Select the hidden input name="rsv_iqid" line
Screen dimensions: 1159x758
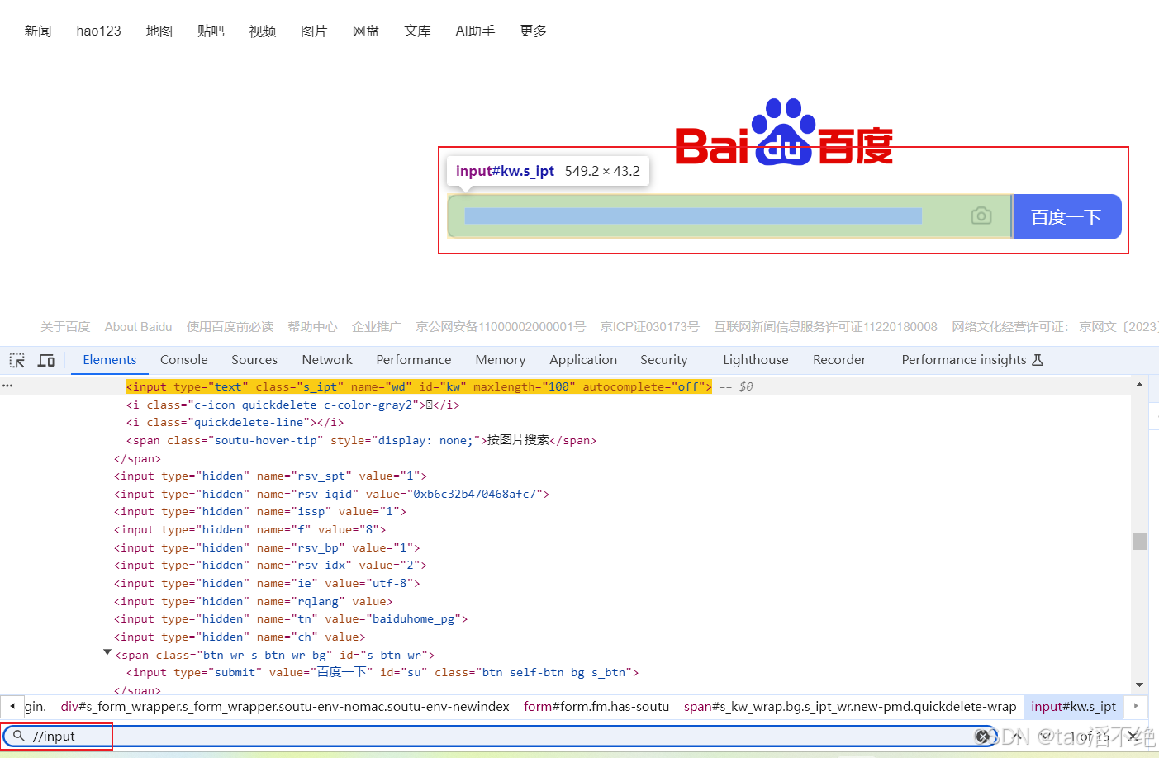(331, 494)
